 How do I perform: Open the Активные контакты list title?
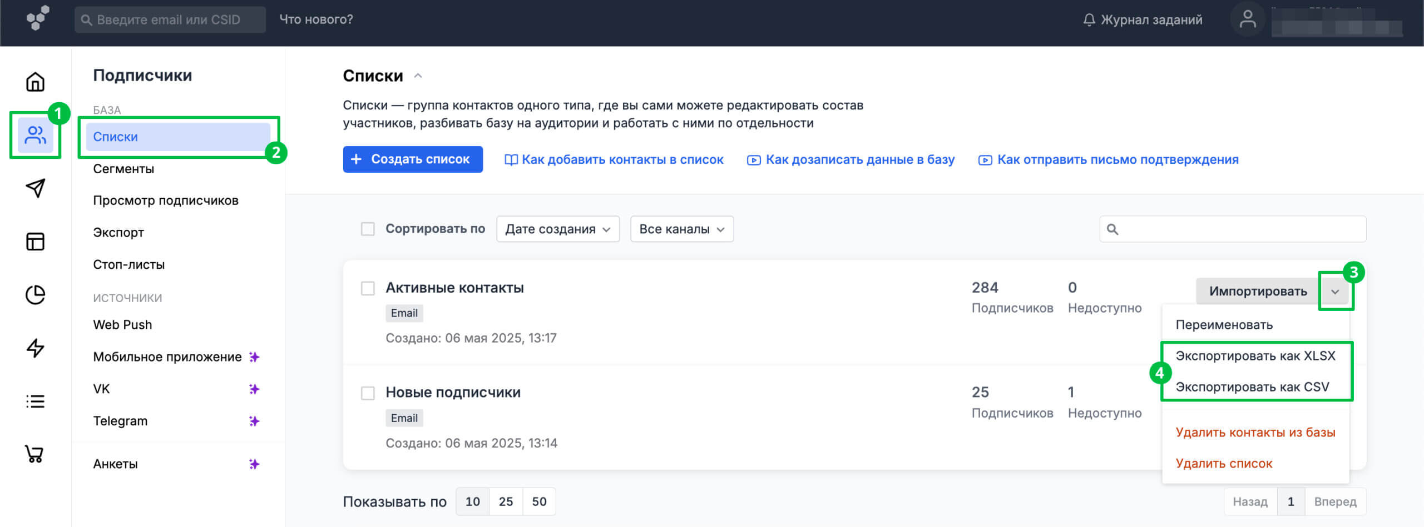(454, 288)
